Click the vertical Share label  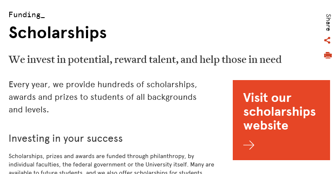click(328, 23)
